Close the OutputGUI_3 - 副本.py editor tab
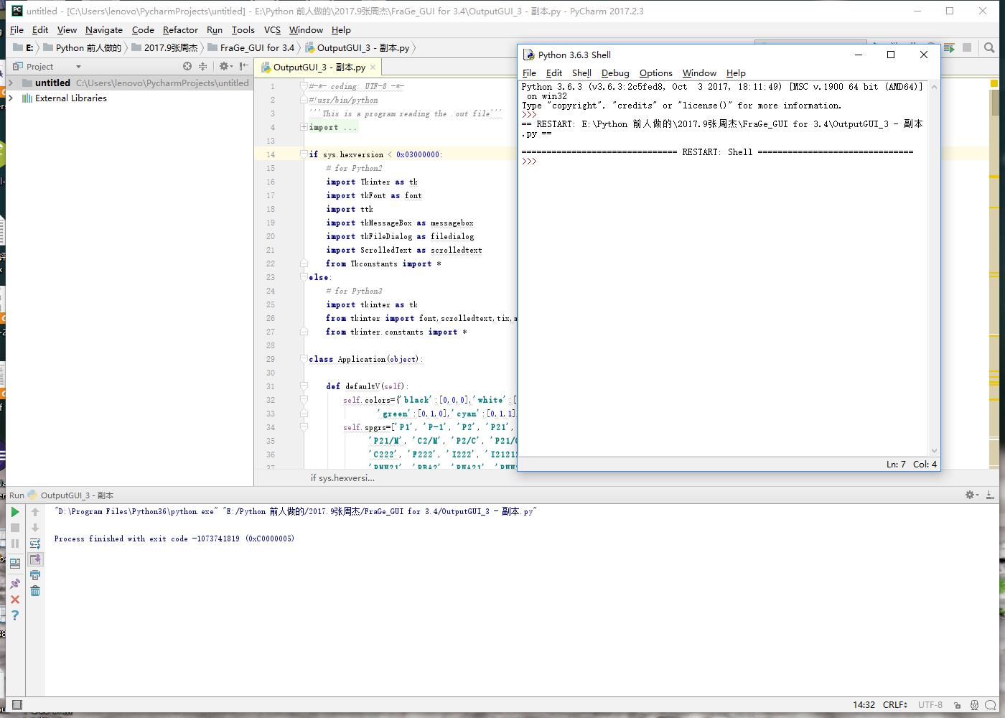This screenshot has height=718, width=1005. coord(373,67)
